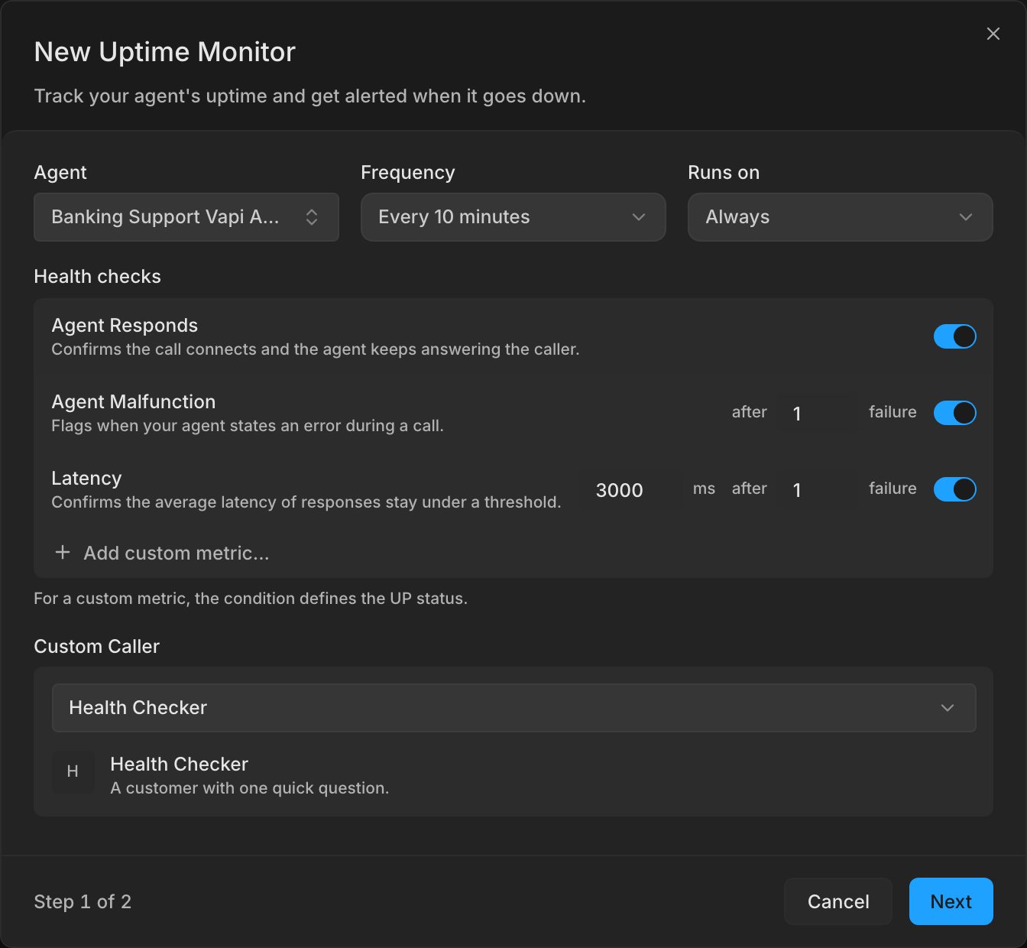Edit the Latency failure count field
This screenshot has height=948, width=1027.
819,490
